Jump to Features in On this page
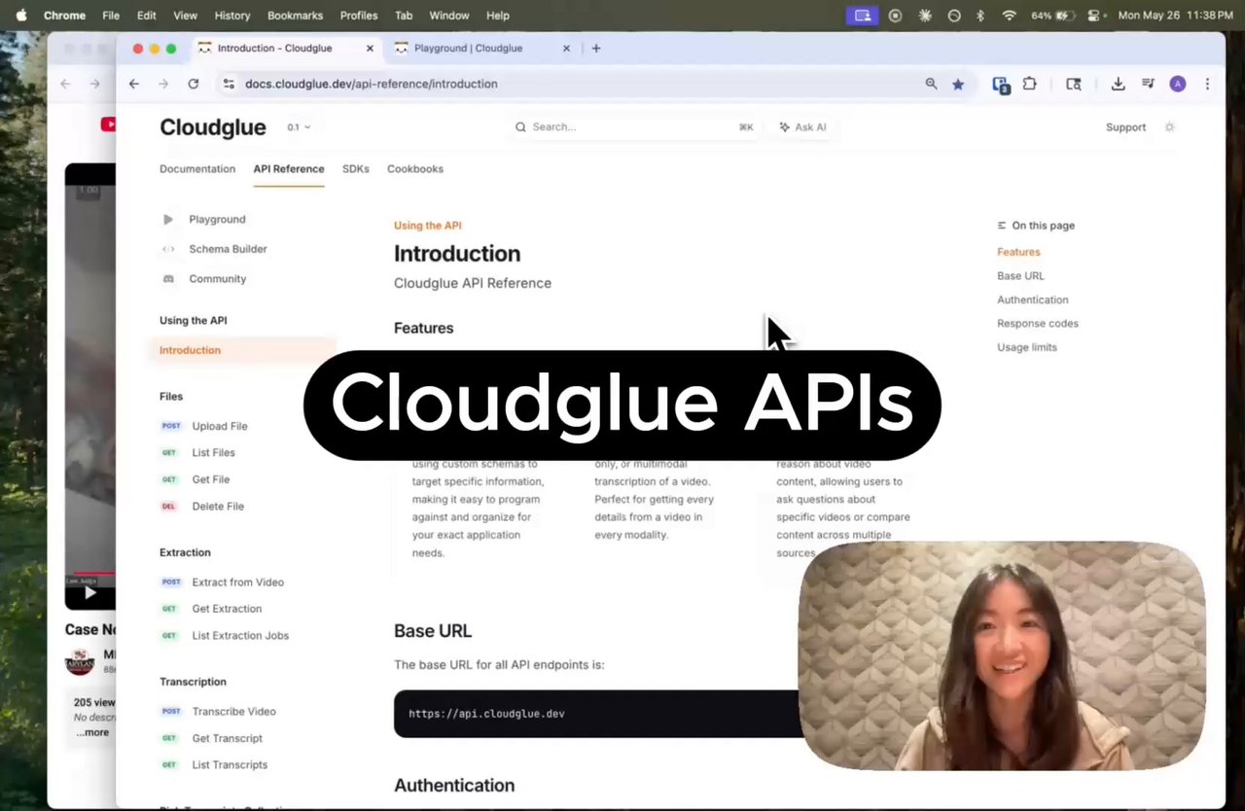 pyautogui.click(x=1018, y=252)
